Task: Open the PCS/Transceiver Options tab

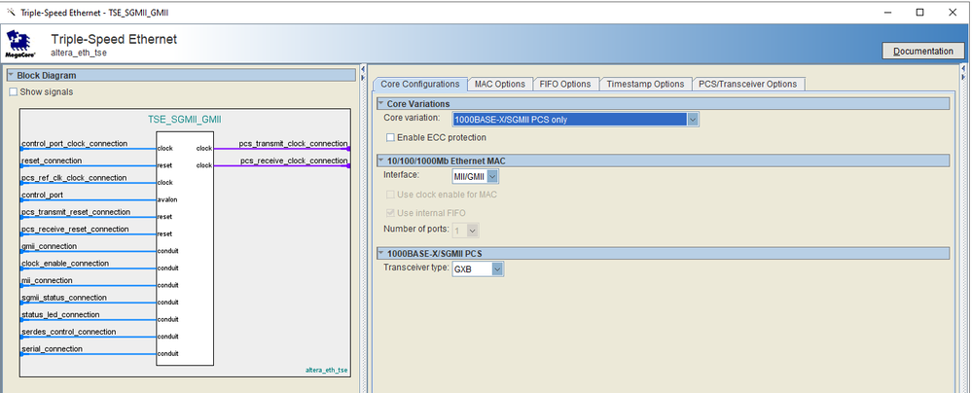Action: coord(747,84)
